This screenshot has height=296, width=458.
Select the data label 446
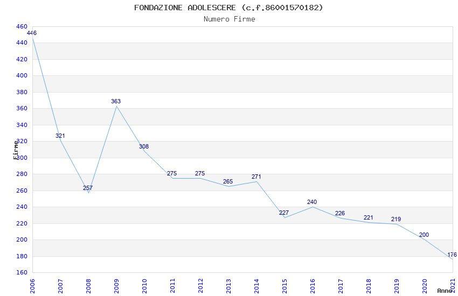pyautogui.click(x=32, y=33)
